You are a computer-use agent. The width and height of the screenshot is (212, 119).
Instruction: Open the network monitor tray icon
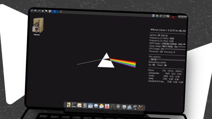click(153, 16)
